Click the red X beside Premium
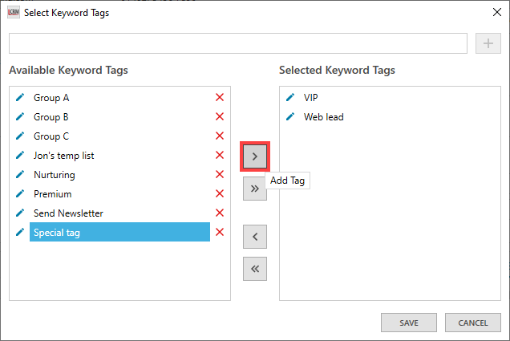Viewport: 510px width, 341px height. pyautogui.click(x=220, y=194)
